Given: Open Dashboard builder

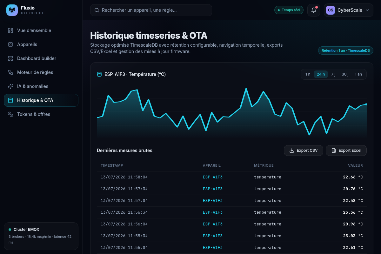Looking at the screenshot, I should click(x=41, y=58).
